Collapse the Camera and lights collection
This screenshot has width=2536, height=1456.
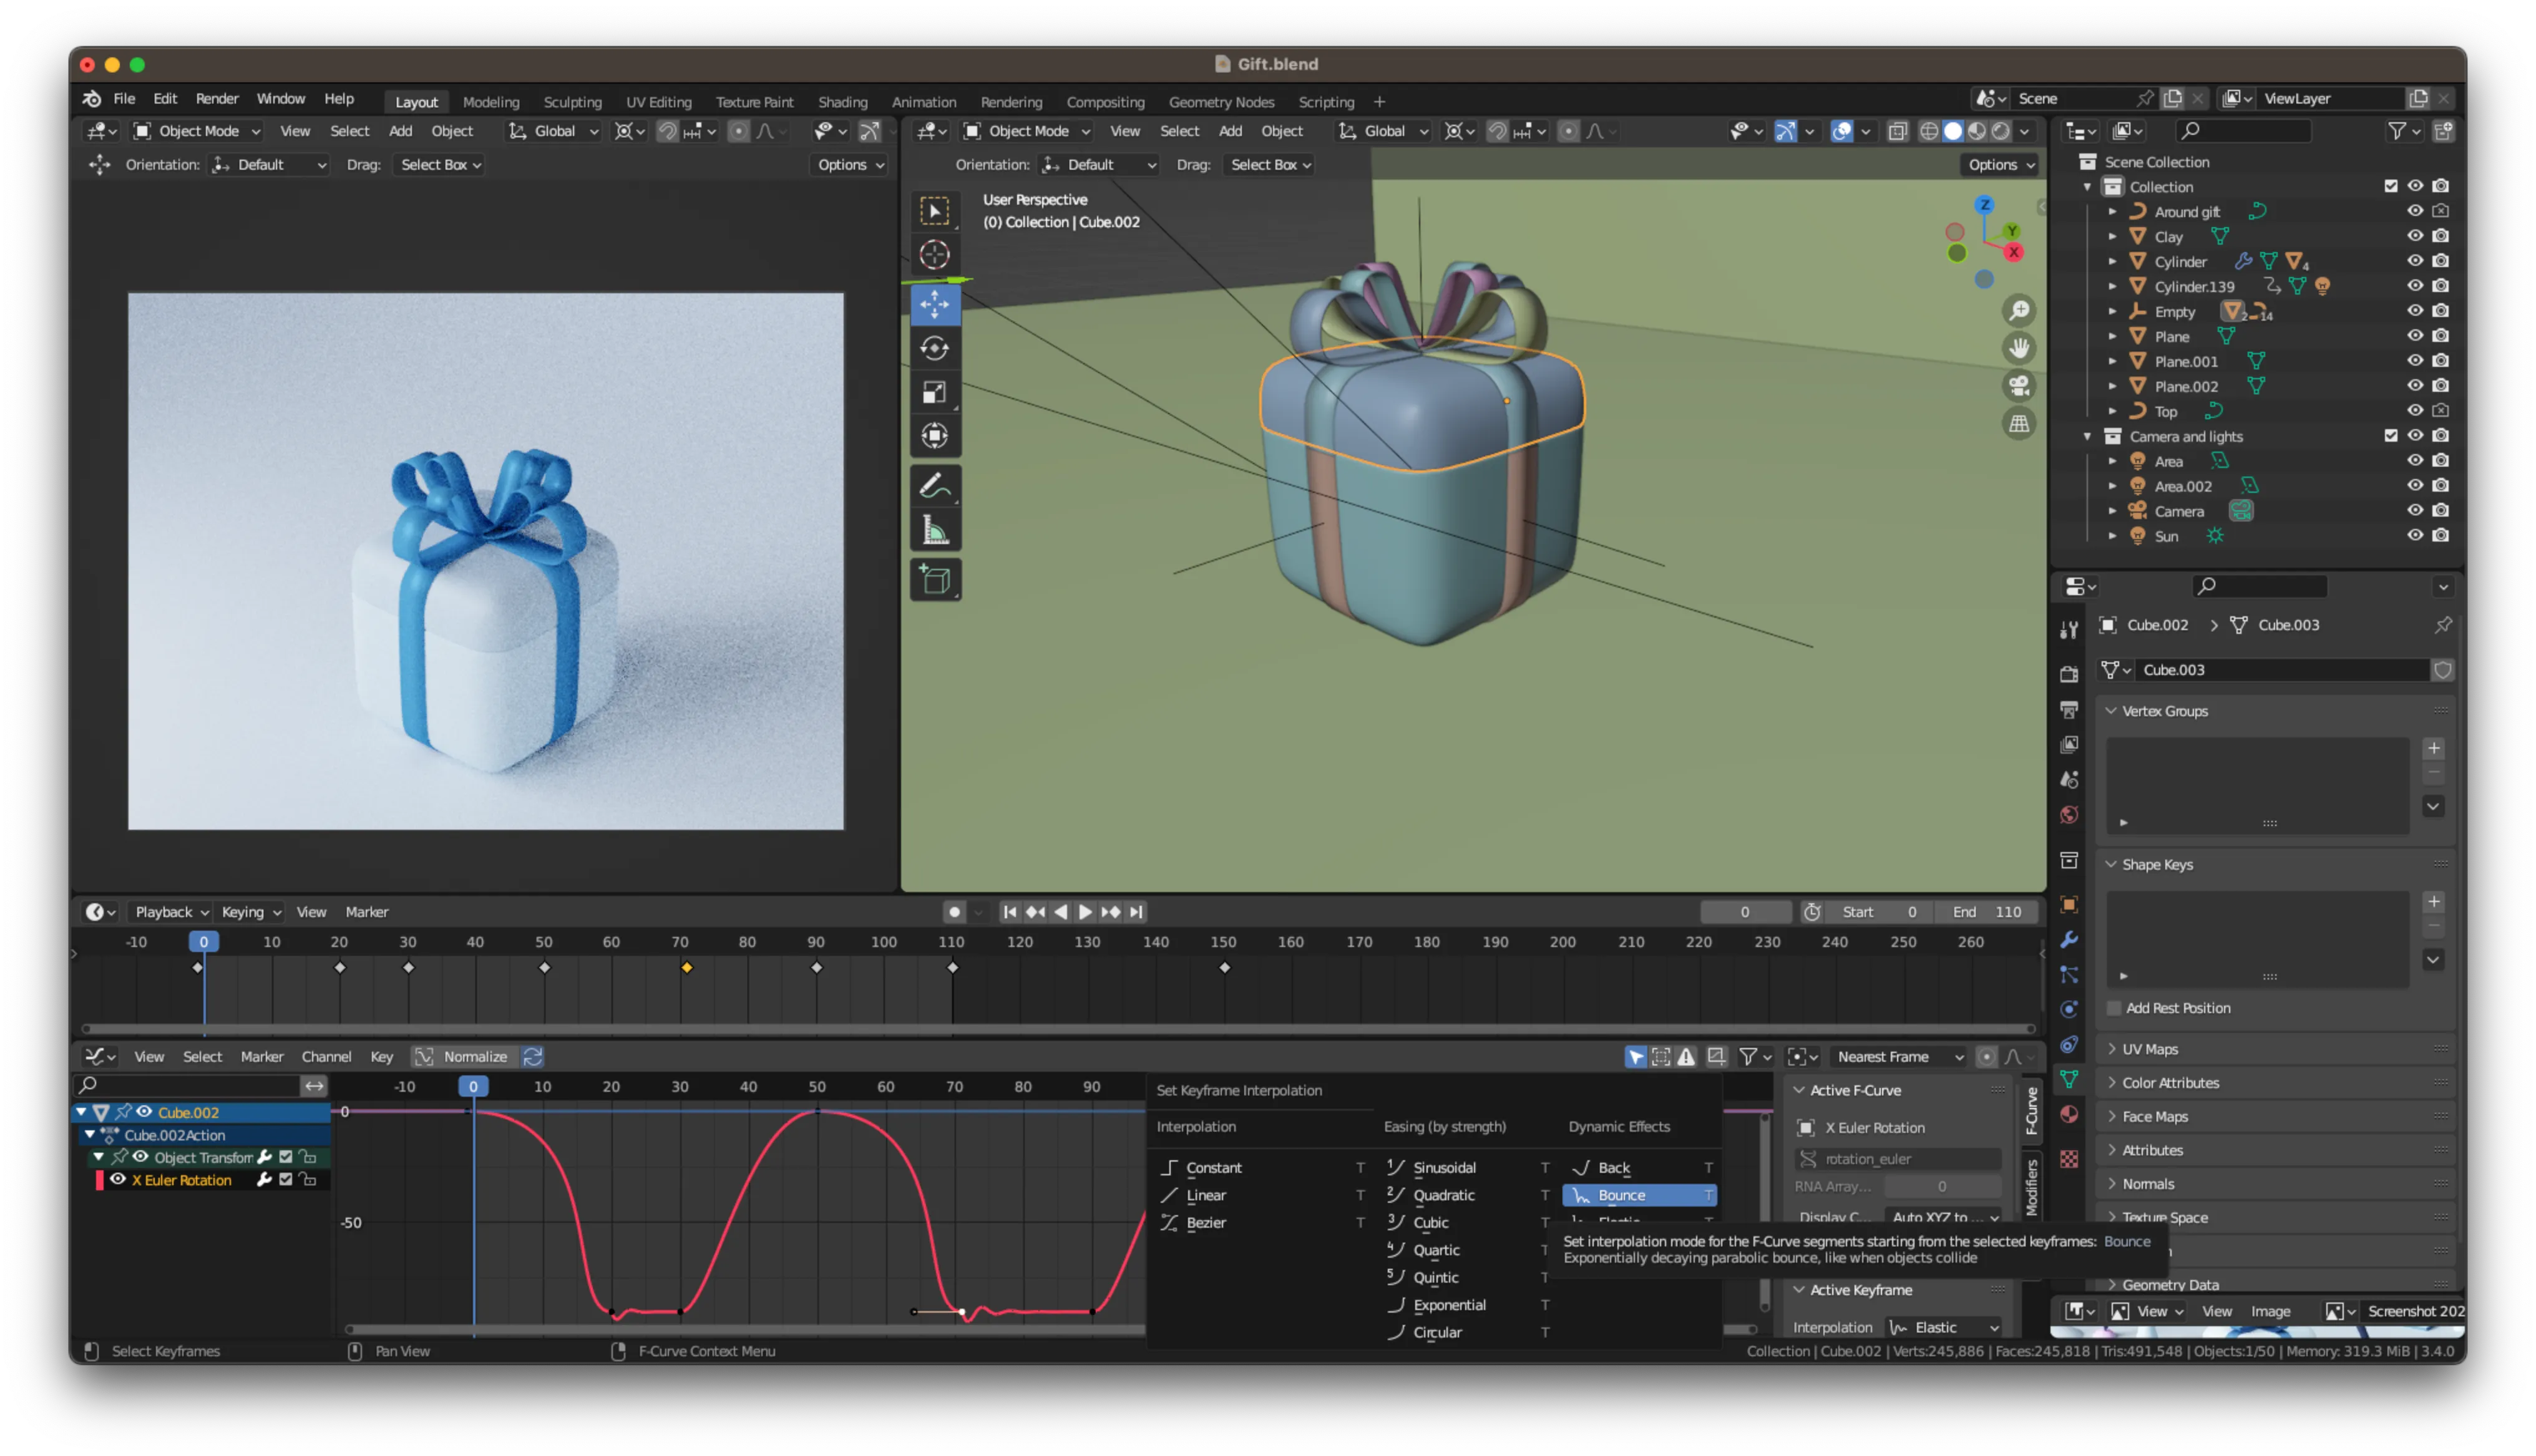2086,437
